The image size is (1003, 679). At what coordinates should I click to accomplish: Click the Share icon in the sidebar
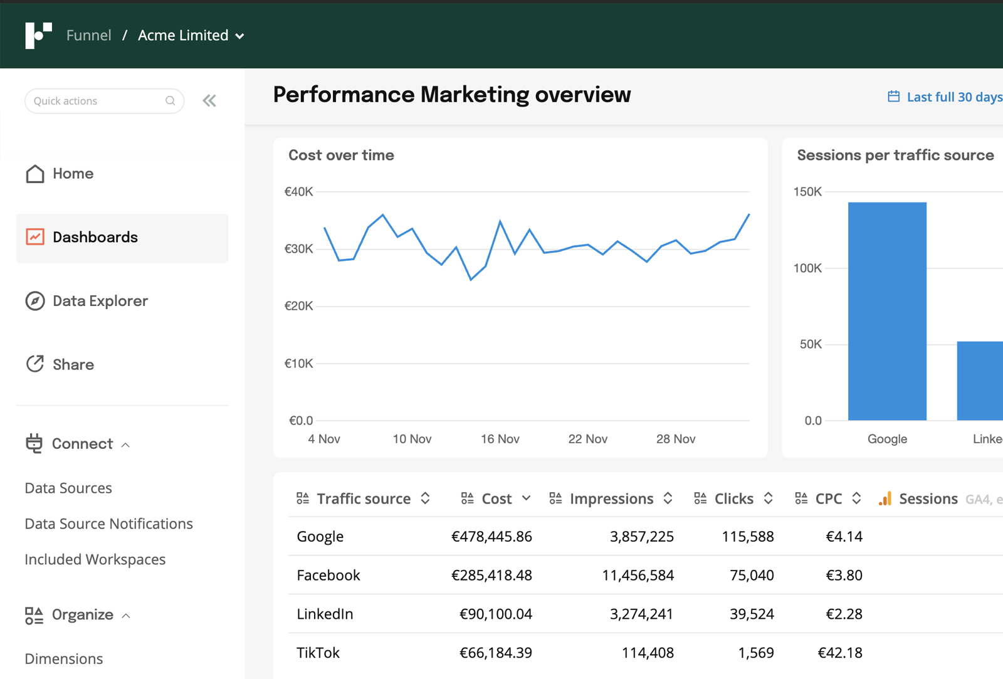(x=34, y=364)
